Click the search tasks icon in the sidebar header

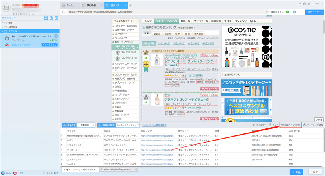[56, 18]
